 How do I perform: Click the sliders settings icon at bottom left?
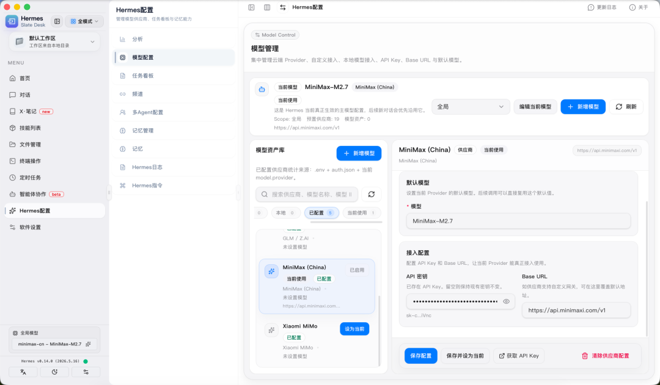(x=86, y=372)
